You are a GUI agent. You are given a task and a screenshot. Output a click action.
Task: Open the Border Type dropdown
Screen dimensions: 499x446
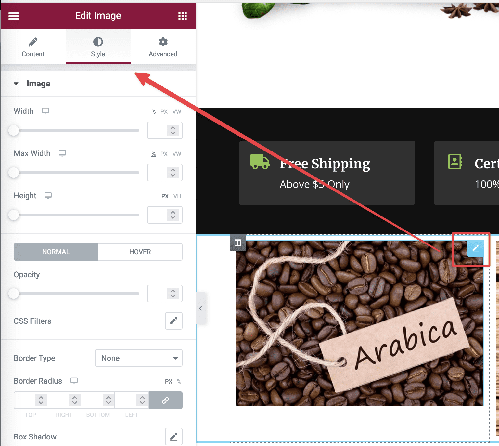point(139,358)
